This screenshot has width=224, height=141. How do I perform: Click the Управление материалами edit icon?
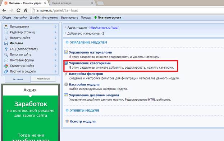click(66, 52)
